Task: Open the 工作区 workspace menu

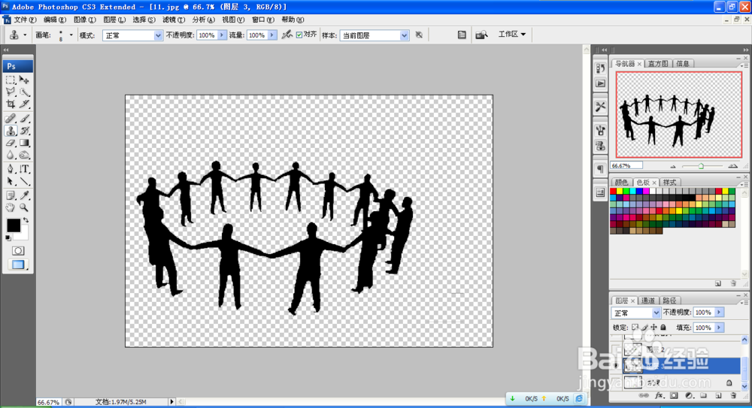Action: 511,34
